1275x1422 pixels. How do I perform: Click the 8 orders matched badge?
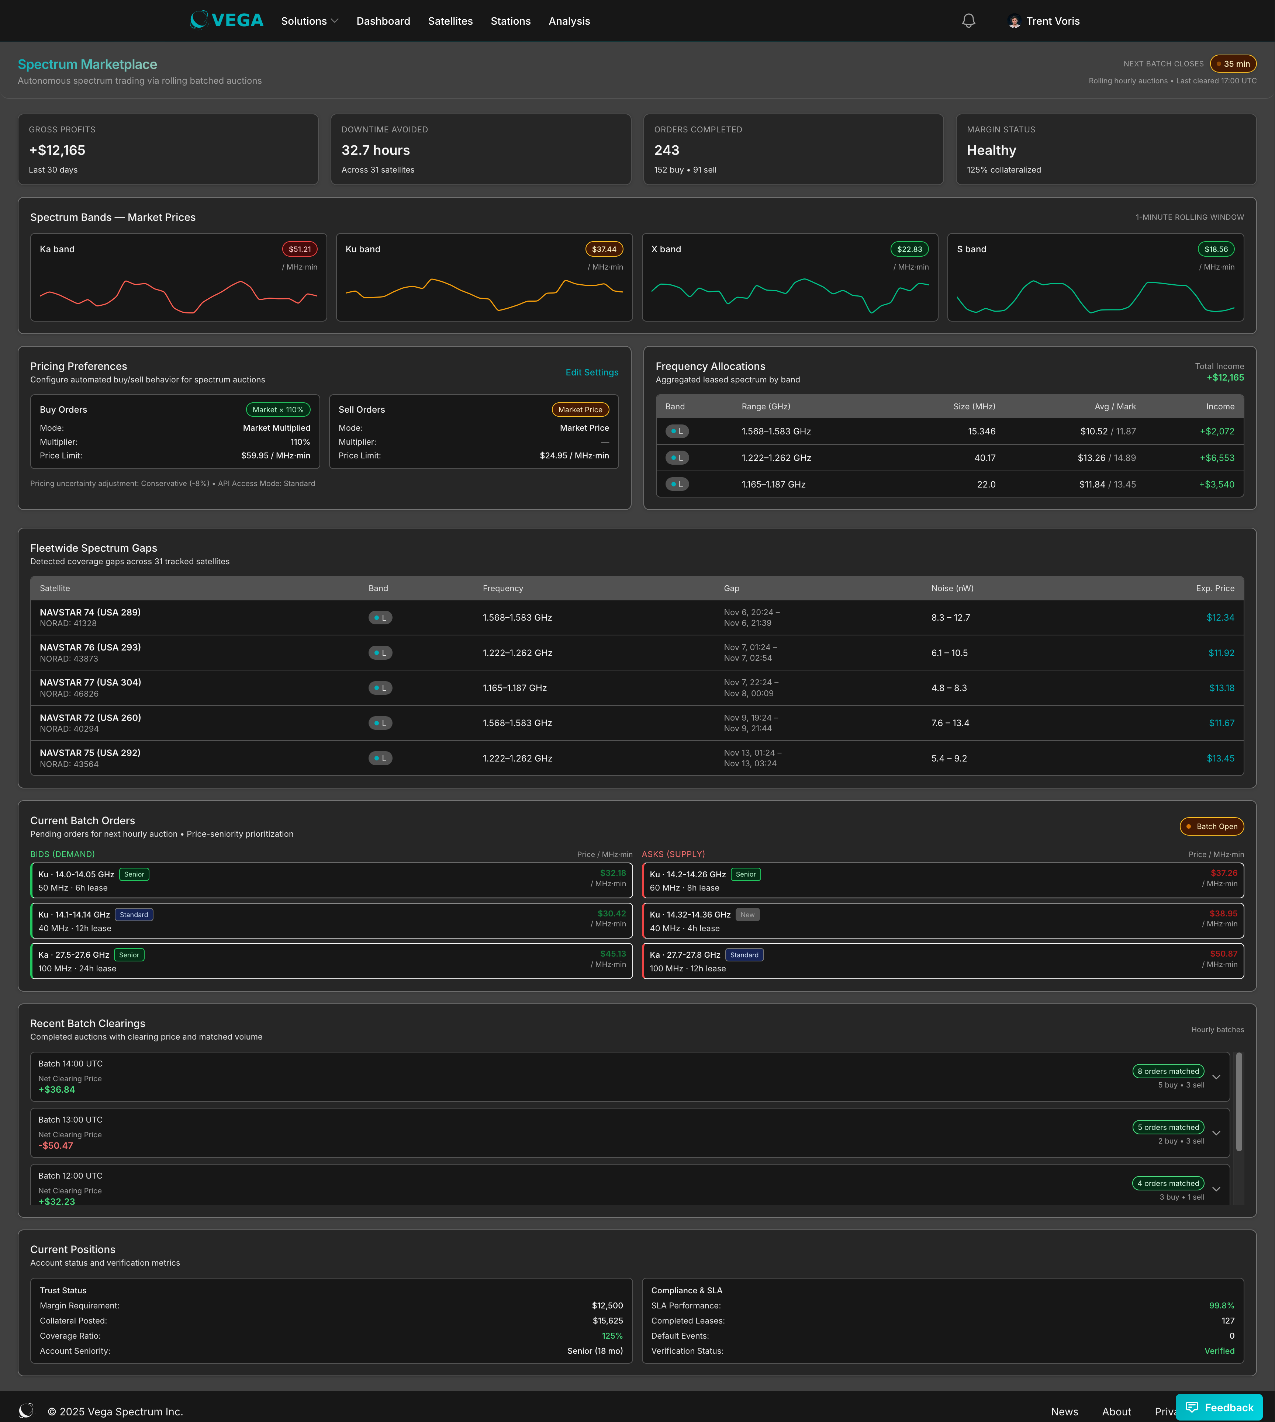pos(1168,1071)
